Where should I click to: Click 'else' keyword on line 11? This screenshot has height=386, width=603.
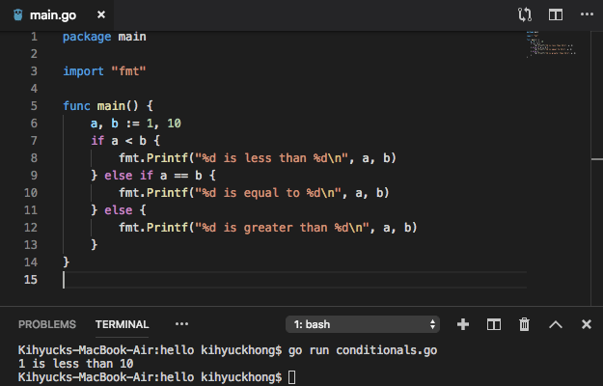click(x=118, y=210)
